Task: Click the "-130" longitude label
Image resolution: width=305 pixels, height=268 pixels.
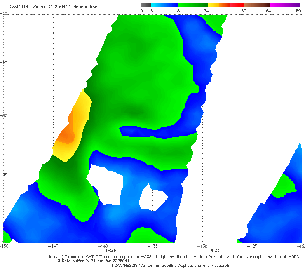Action: 202,246
